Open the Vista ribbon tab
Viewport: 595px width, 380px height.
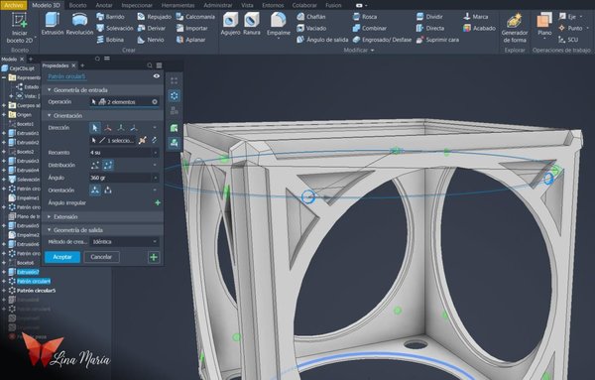click(247, 5)
